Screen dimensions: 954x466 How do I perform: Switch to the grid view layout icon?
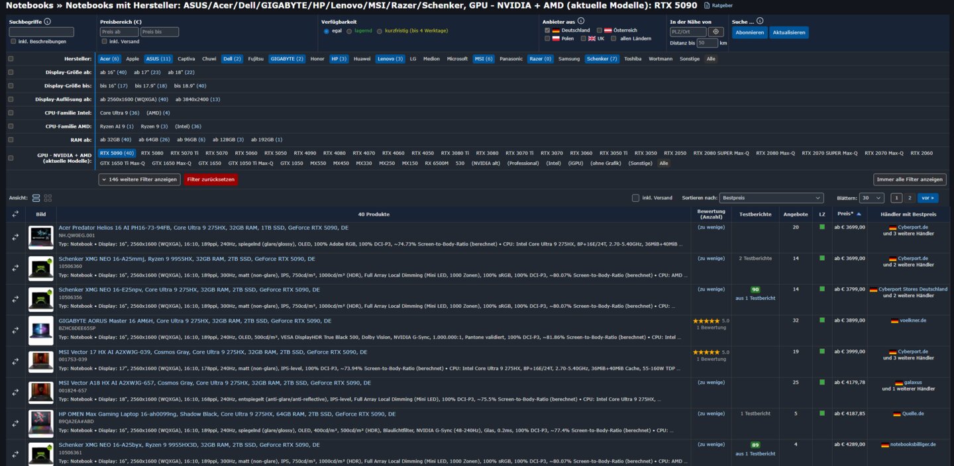coord(48,198)
